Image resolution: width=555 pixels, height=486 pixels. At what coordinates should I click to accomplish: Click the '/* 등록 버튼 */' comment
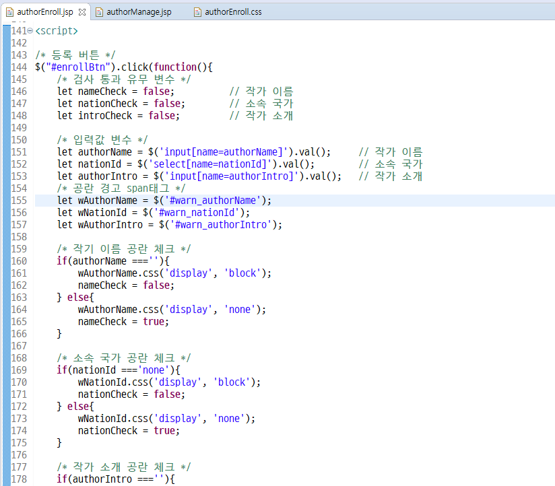pos(75,55)
